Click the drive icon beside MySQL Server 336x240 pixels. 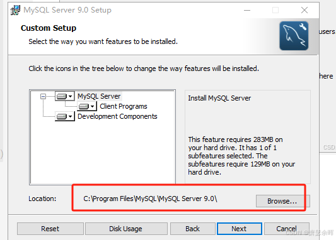[62, 96]
